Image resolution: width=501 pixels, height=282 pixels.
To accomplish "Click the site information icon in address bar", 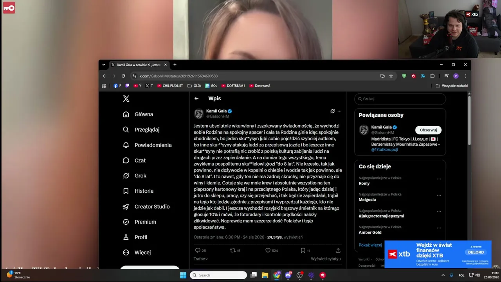I will click(x=134, y=76).
